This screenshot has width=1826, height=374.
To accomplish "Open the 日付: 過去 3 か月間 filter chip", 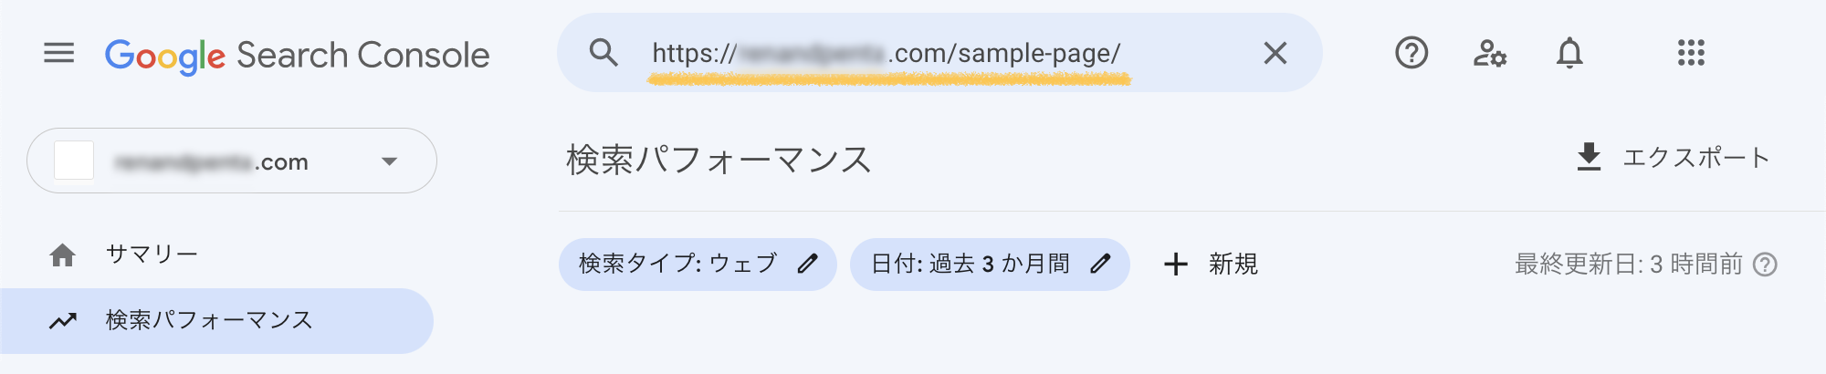I will tap(970, 265).
